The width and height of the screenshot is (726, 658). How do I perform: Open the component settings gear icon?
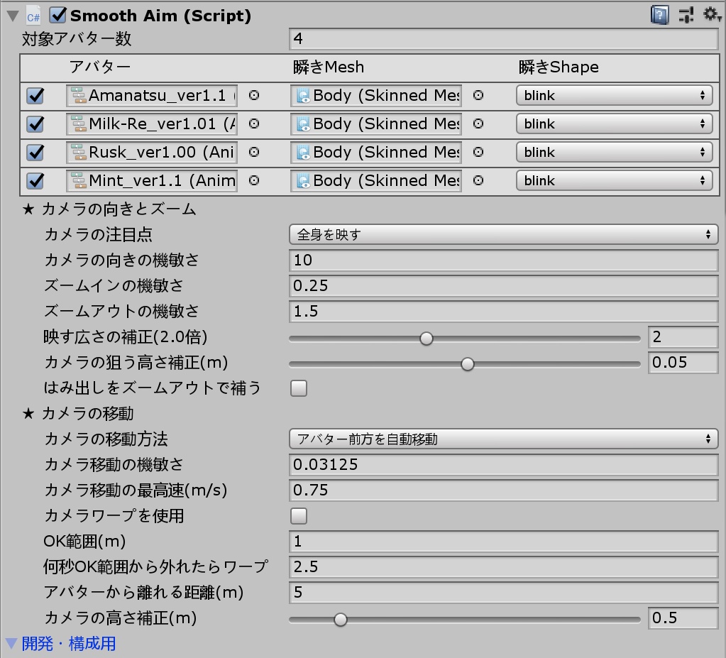(710, 14)
